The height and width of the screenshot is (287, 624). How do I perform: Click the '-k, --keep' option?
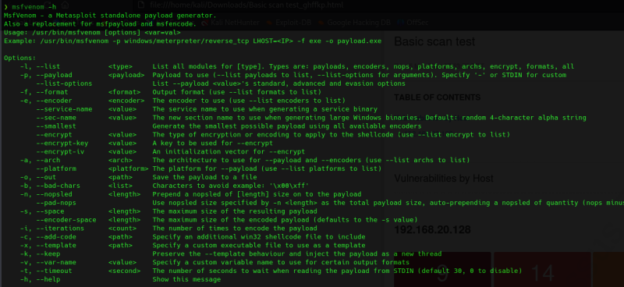click(x=40, y=254)
